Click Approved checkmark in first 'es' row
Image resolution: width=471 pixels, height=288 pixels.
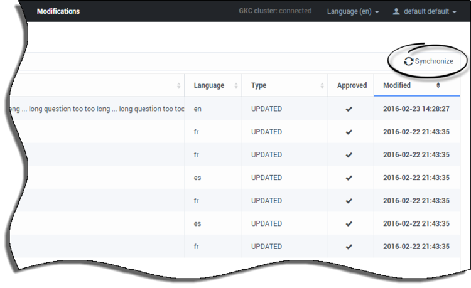[349, 178]
